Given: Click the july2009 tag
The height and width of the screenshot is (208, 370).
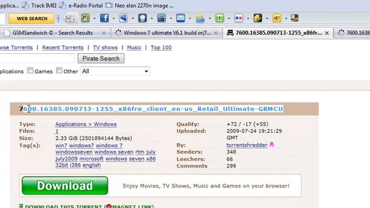Looking at the screenshot, I should [66, 159].
